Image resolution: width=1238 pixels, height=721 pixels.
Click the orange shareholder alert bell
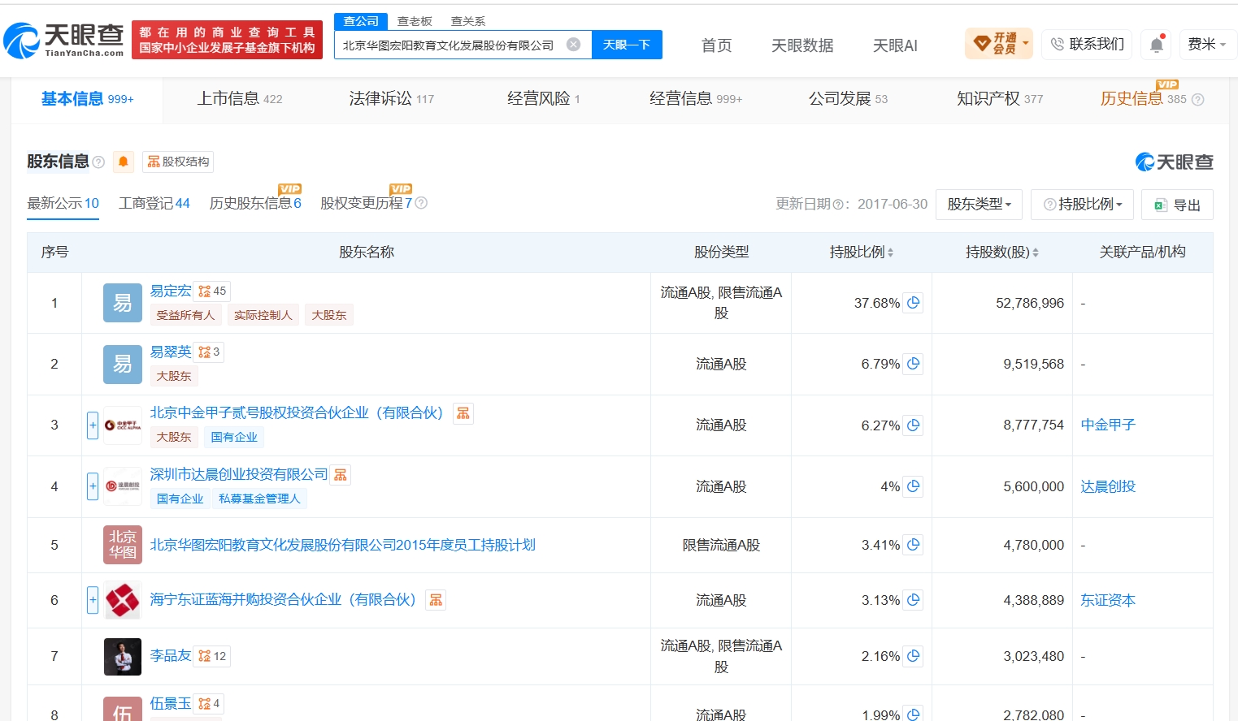coord(124,162)
